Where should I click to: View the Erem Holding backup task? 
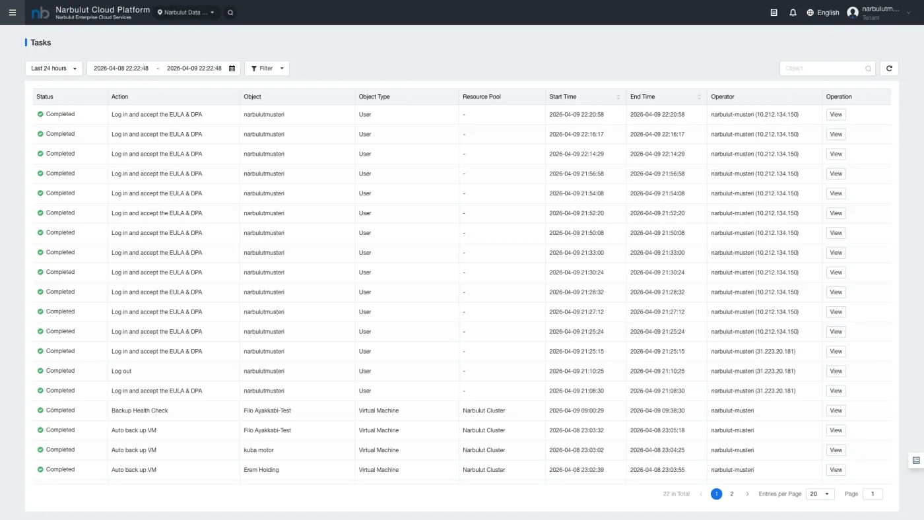pyautogui.click(x=836, y=470)
